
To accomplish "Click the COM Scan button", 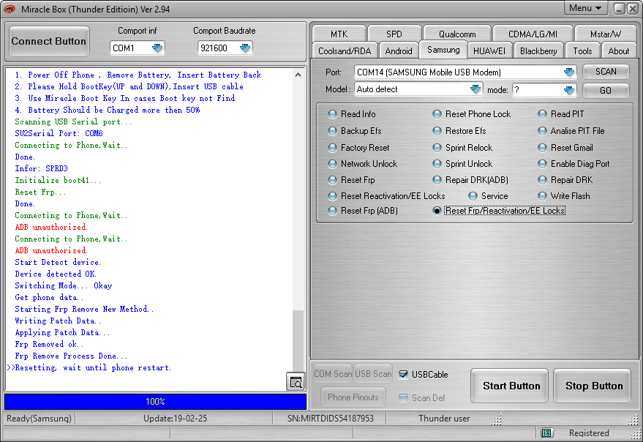I will [x=333, y=374].
